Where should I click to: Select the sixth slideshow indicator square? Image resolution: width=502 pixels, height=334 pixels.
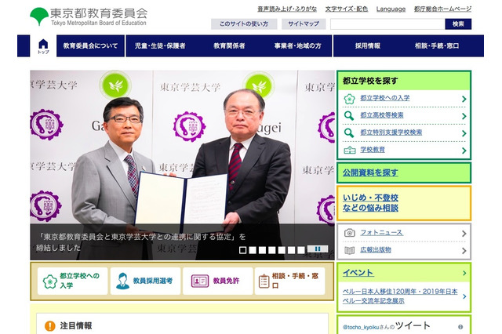click(291, 250)
